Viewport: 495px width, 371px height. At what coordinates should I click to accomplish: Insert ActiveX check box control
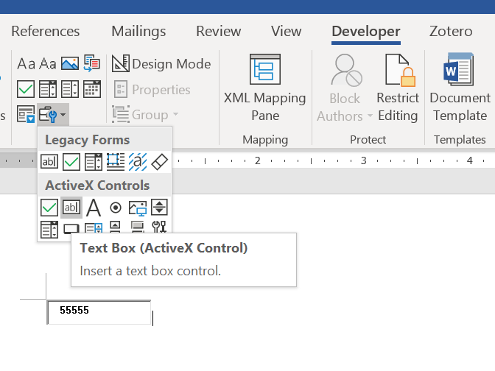[x=49, y=208]
